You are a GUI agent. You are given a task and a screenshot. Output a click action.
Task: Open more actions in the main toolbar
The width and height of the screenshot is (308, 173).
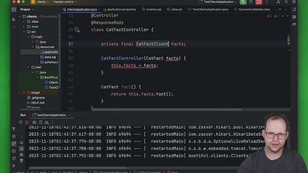(x=267, y=2)
